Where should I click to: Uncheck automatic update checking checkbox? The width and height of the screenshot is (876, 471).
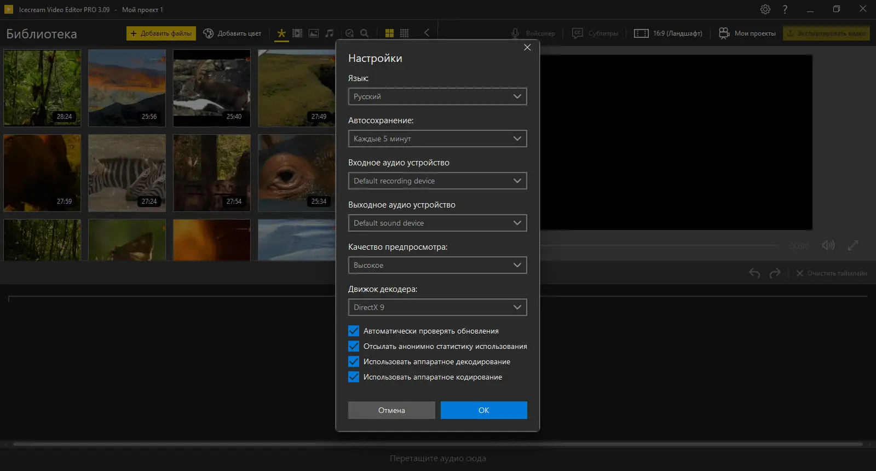point(354,331)
